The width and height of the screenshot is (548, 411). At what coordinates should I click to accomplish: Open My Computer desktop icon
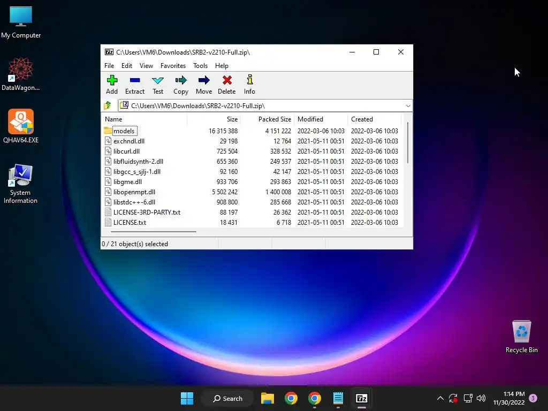coord(21,22)
